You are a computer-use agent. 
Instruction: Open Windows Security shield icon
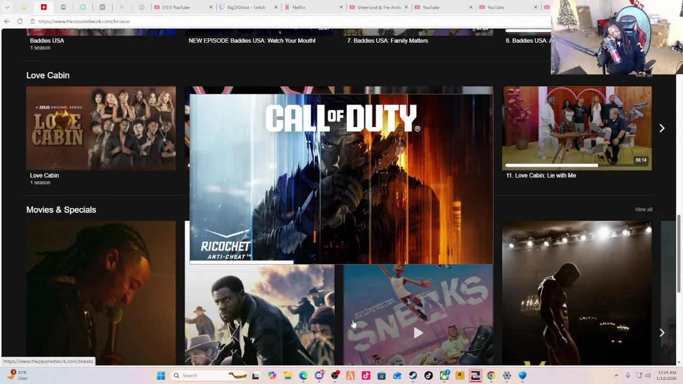pos(522,375)
